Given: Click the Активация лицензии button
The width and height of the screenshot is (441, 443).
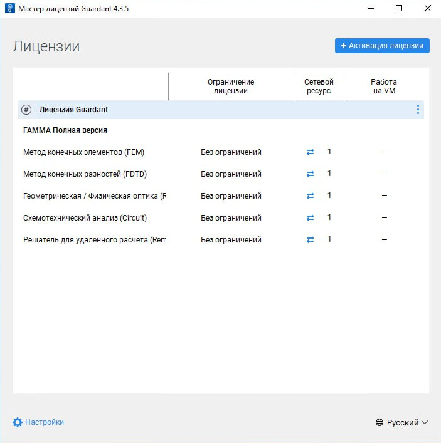Looking at the screenshot, I should point(382,46).
